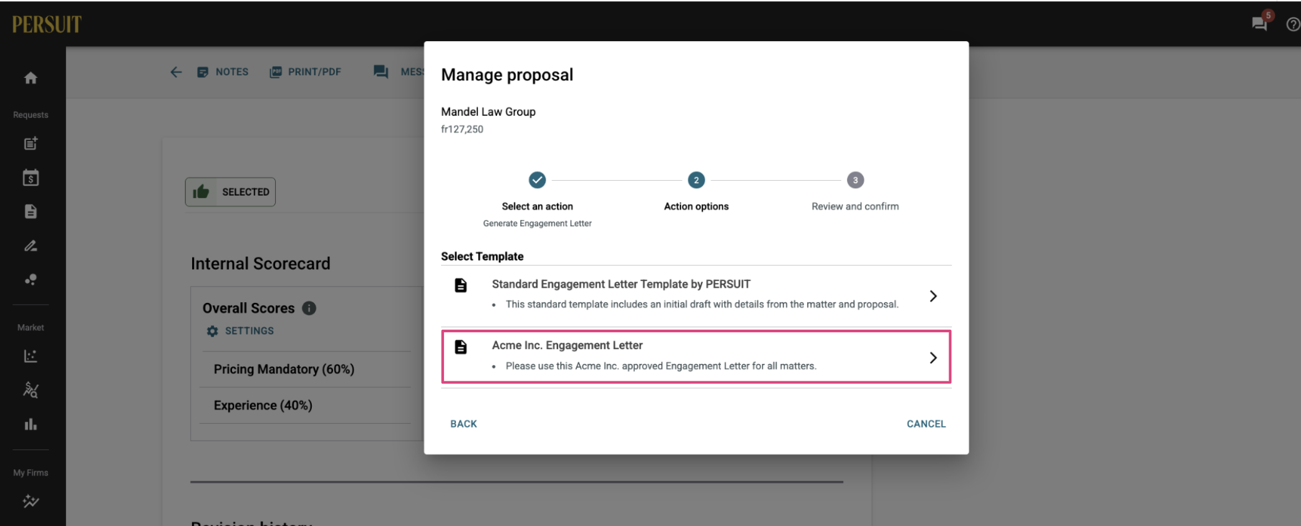Open the Print/PDF toolbar button
This screenshot has height=526, width=1301.
coord(306,72)
